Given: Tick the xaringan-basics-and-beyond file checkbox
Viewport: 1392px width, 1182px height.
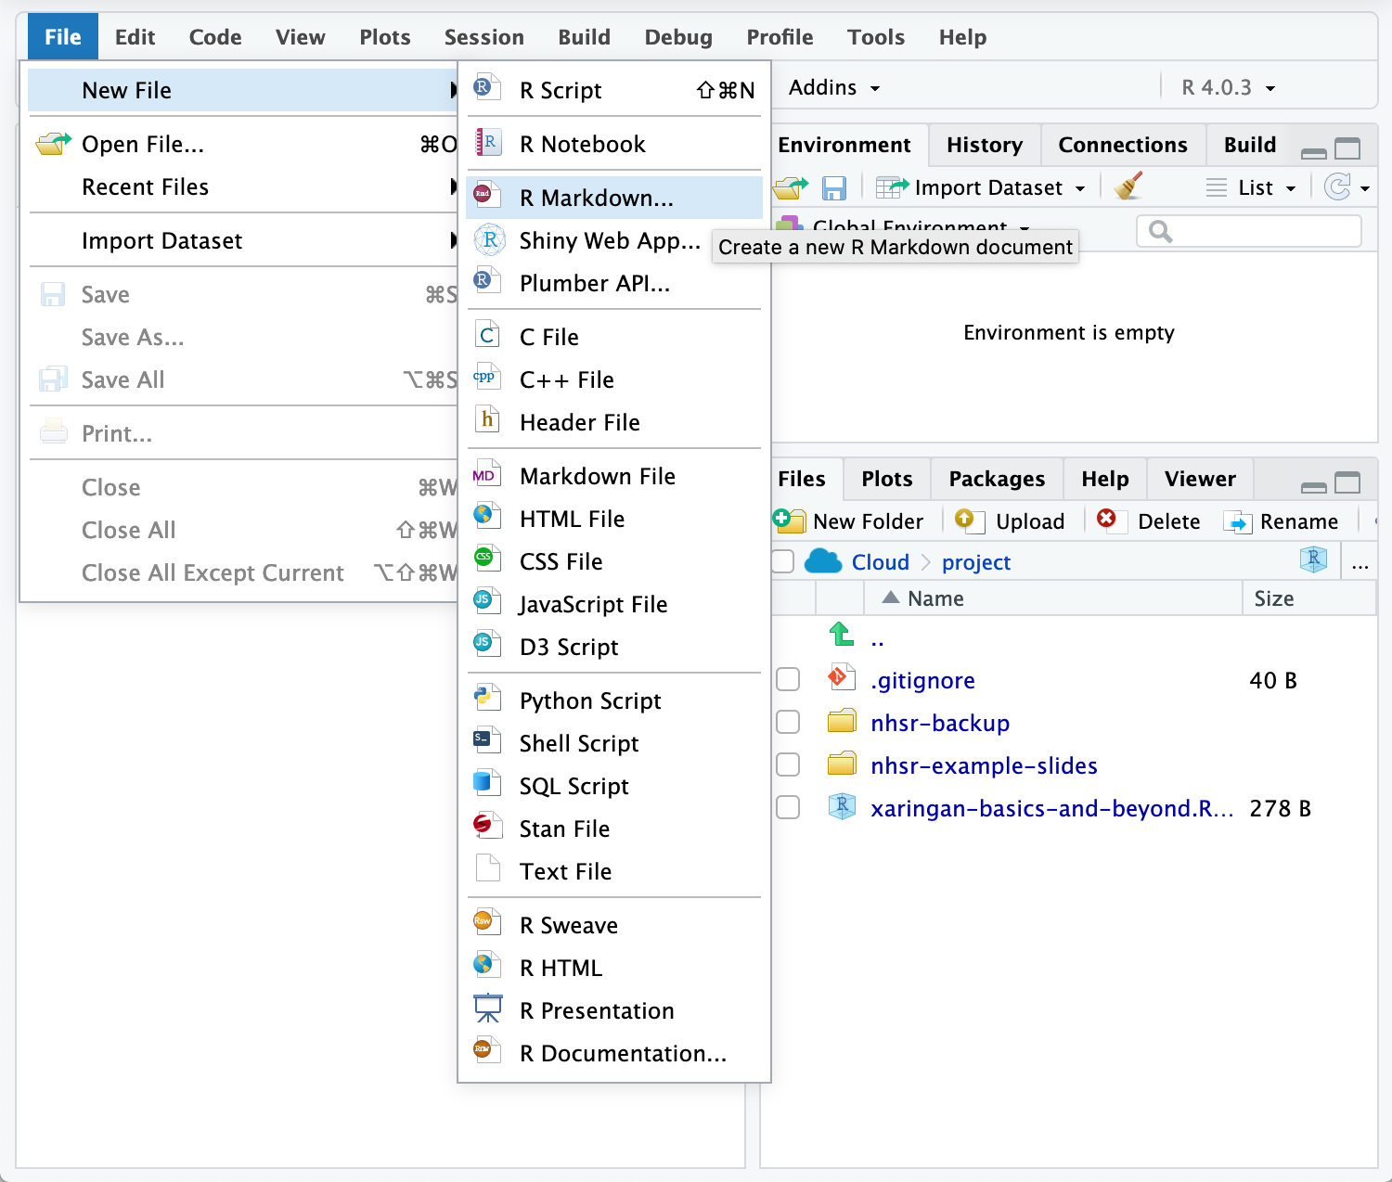Looking at the screenshot, I should coord(788,807).
